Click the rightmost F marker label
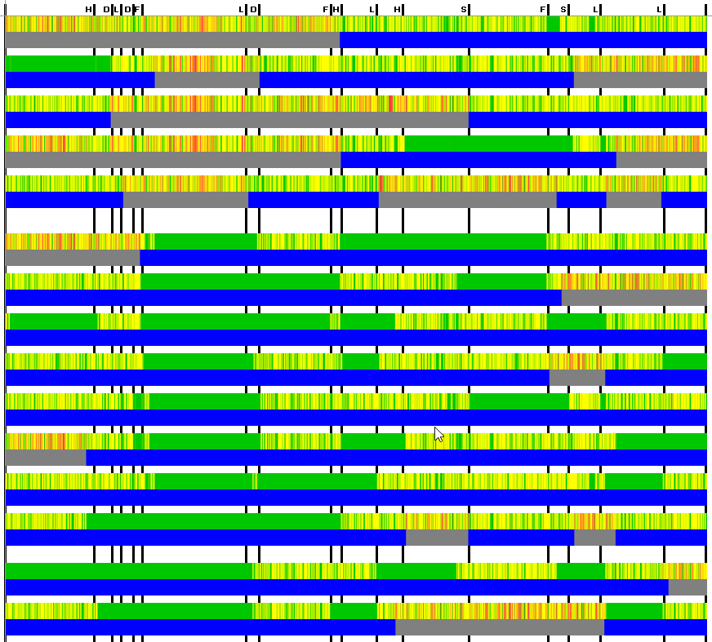Viewport: 712px width, 642px height. pos(543,10)
